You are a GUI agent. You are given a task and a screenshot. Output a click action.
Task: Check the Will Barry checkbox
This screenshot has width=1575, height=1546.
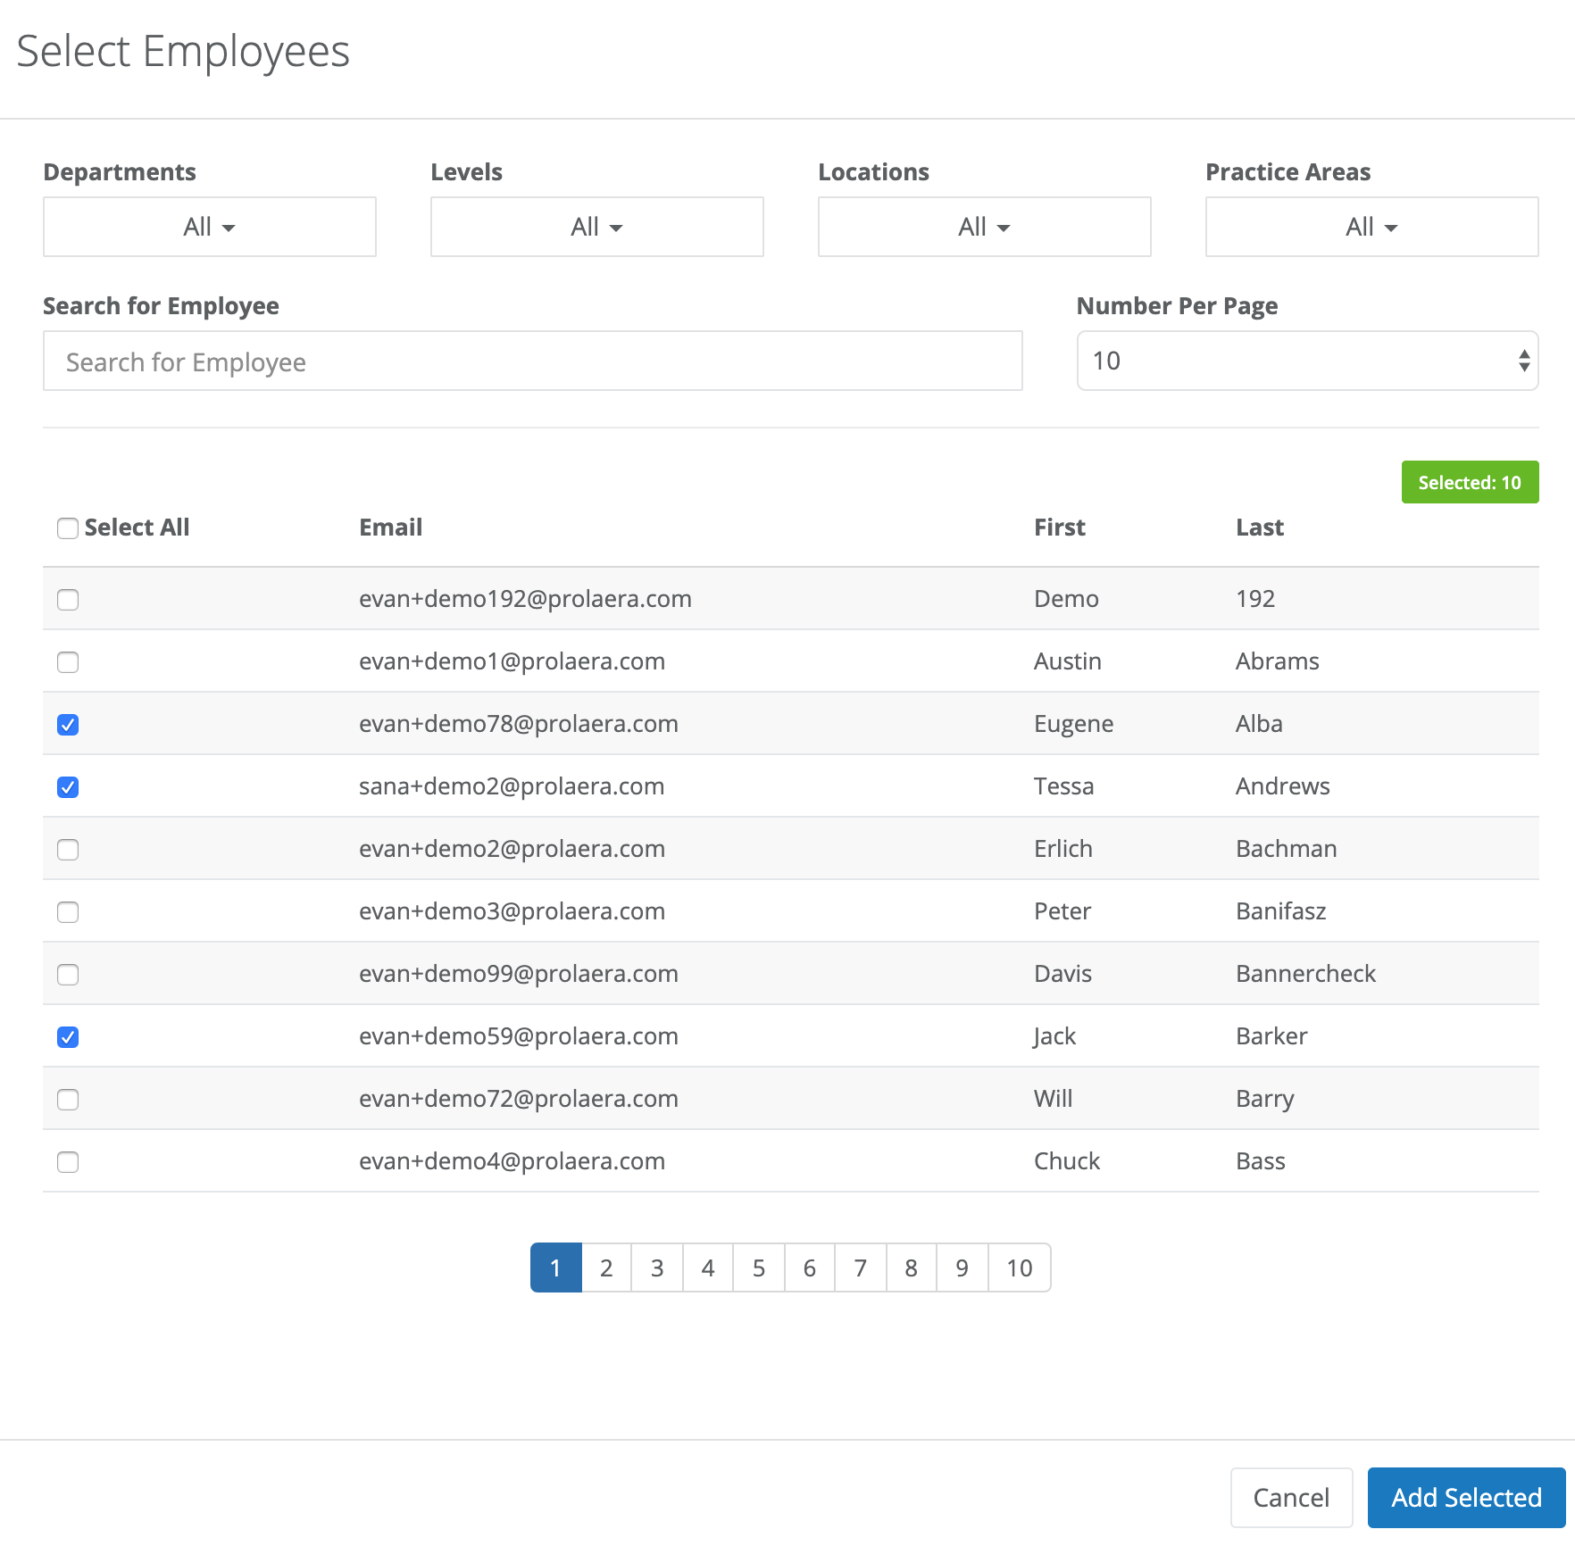[68, 1100]
